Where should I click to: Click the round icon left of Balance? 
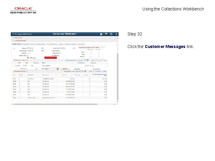coord(14,48)
